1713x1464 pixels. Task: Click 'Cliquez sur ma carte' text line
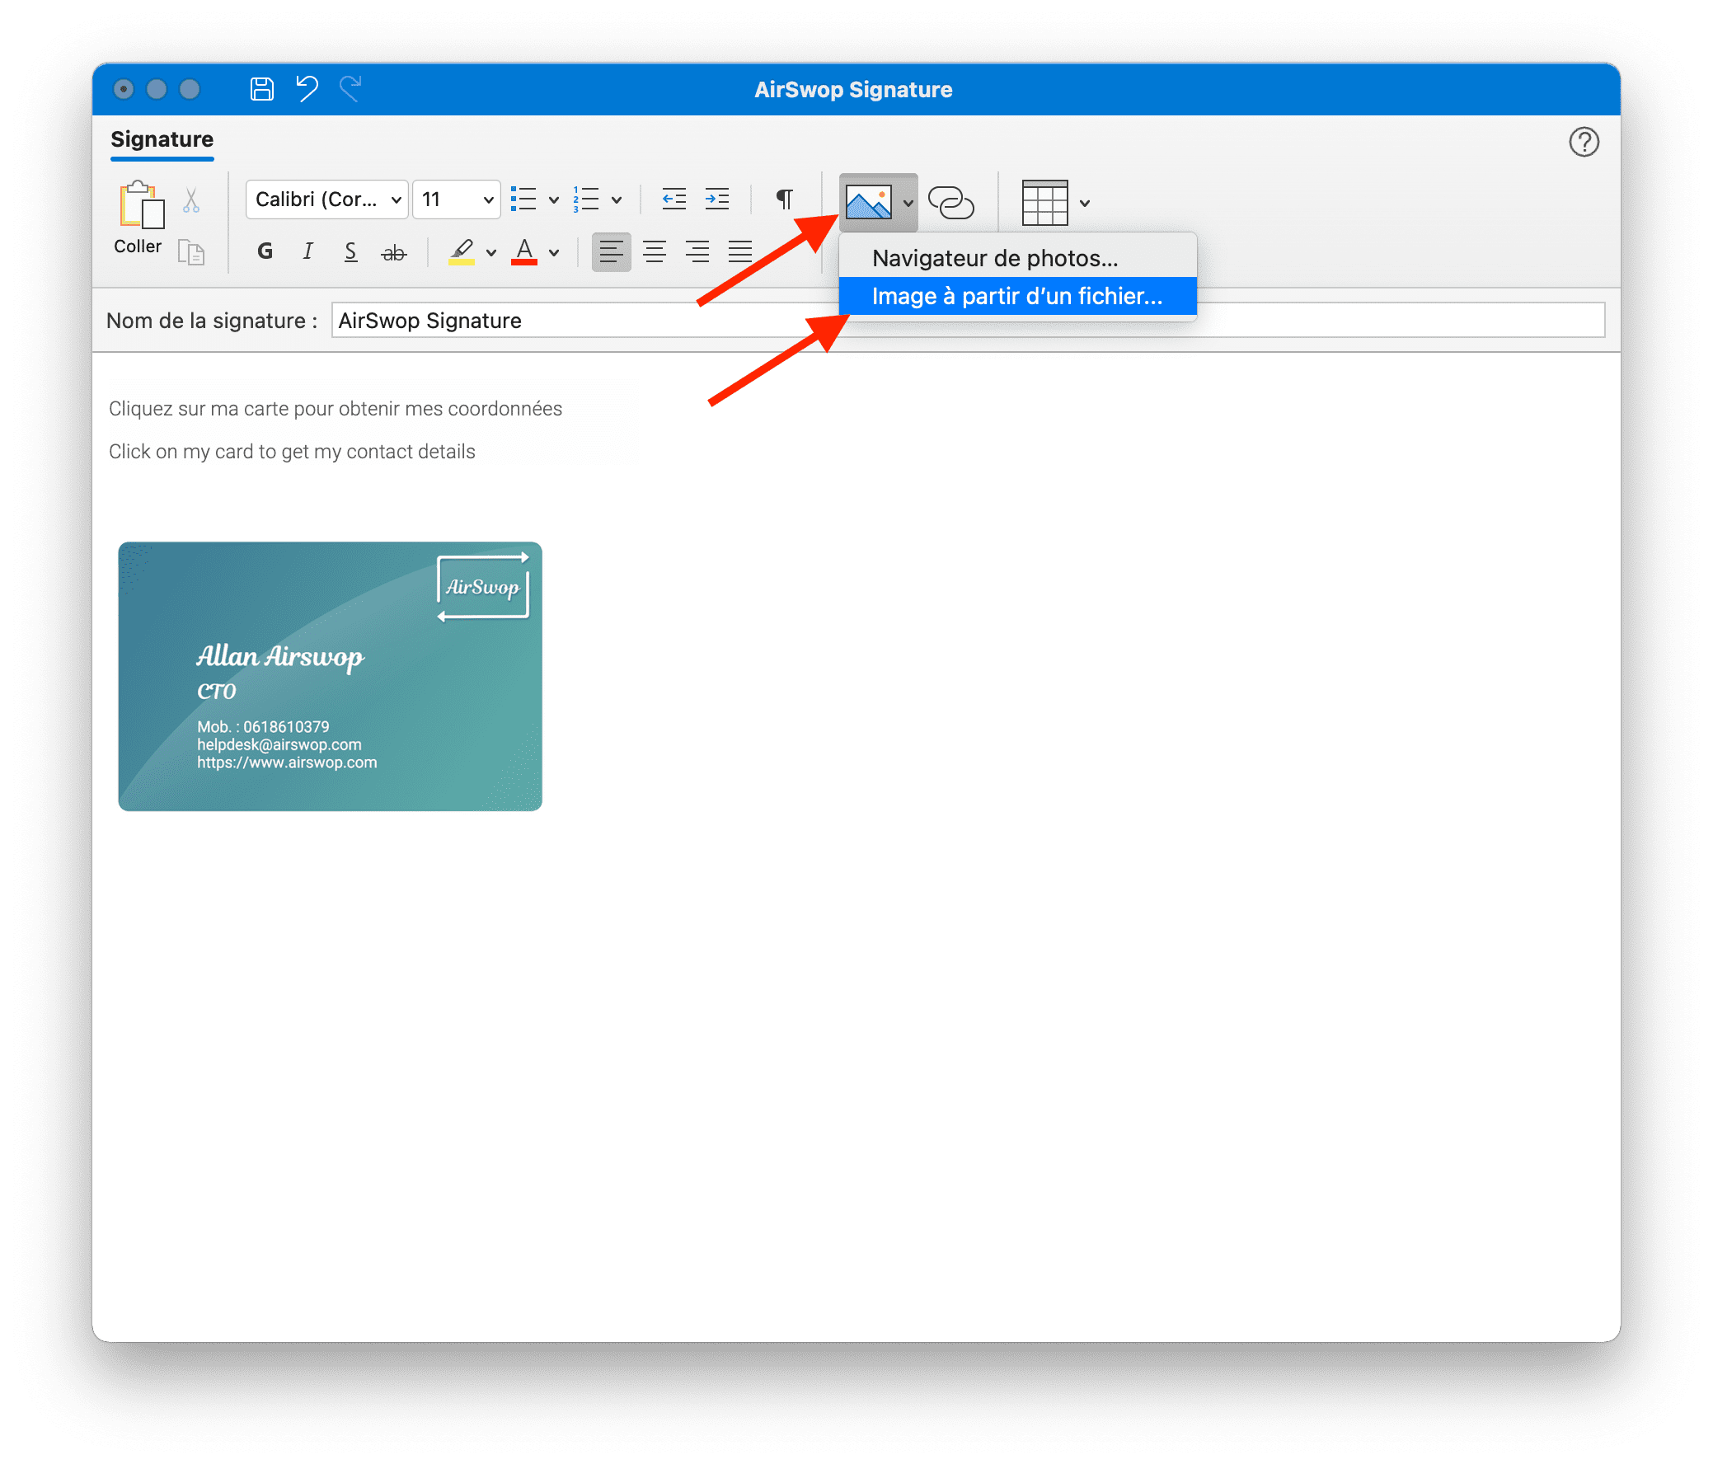(336, 408)
